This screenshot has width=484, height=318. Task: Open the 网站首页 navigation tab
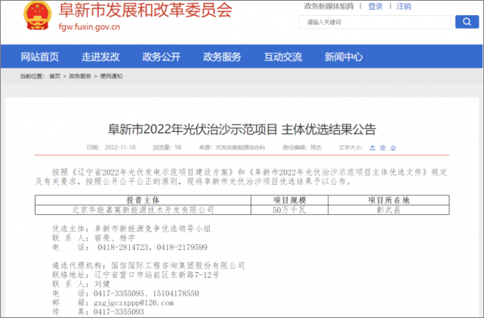[40, 57]
